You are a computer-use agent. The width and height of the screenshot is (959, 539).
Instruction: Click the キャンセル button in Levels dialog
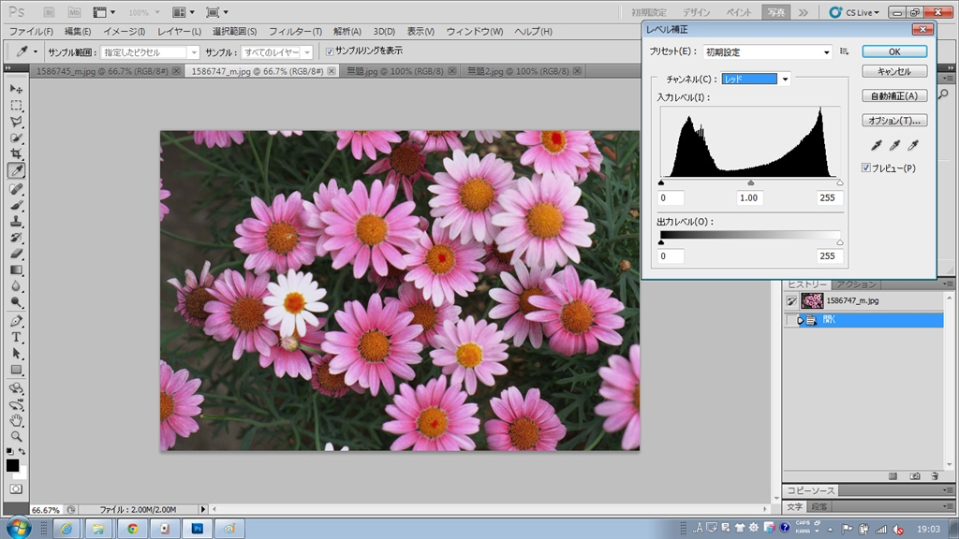(893, 71)
